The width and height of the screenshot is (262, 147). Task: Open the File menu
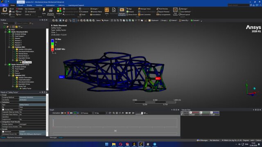coord(4,5)
